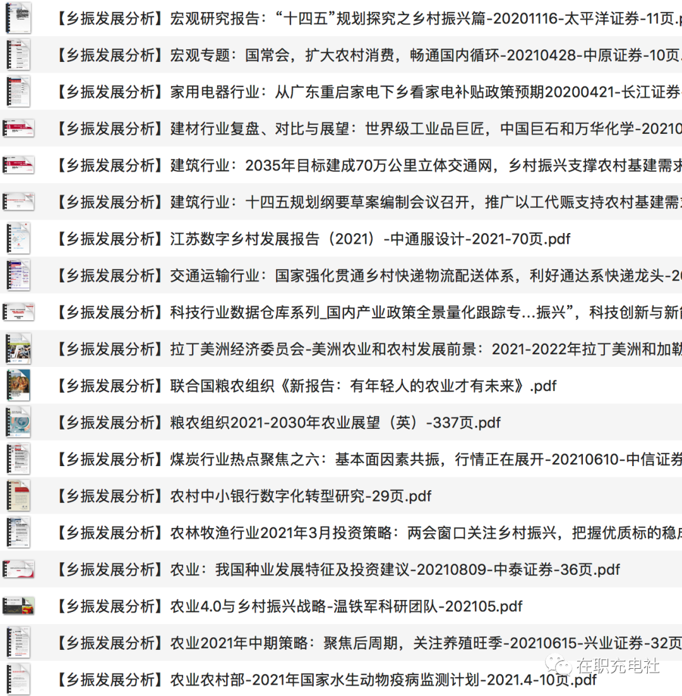Click the icon next to 拉丁美洲经济委员会 file
Image resolution: width=682 pixels, height=696 pixels.
point(18,349)
